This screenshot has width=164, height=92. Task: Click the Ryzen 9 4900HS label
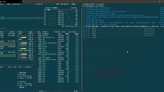[x=52, y=8]
